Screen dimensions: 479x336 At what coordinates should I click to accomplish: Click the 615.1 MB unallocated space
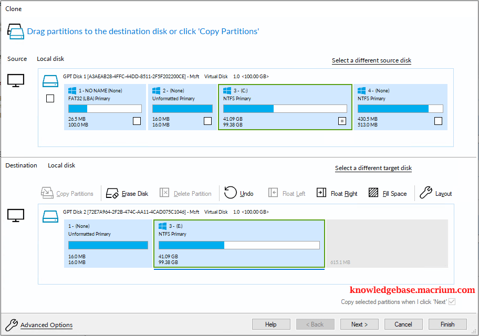tap(387, 244)
